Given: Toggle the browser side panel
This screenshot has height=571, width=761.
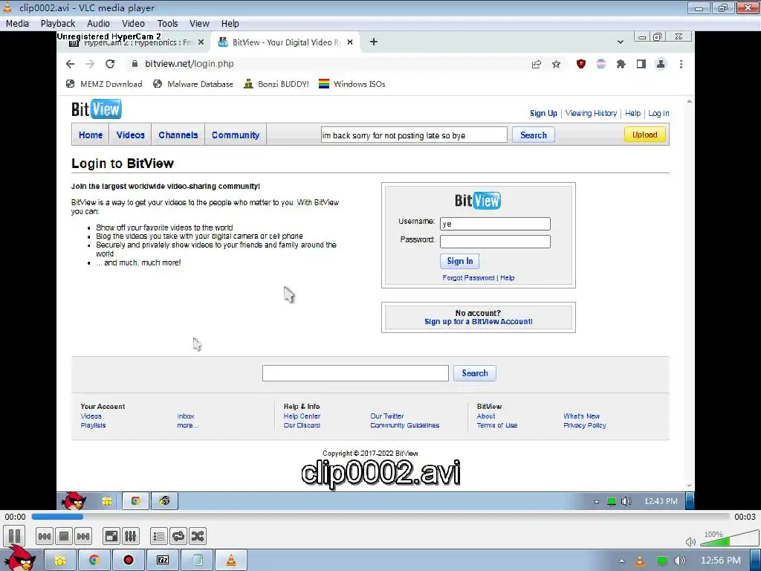Looking at the screenshot, I should (x=641, y=64).
